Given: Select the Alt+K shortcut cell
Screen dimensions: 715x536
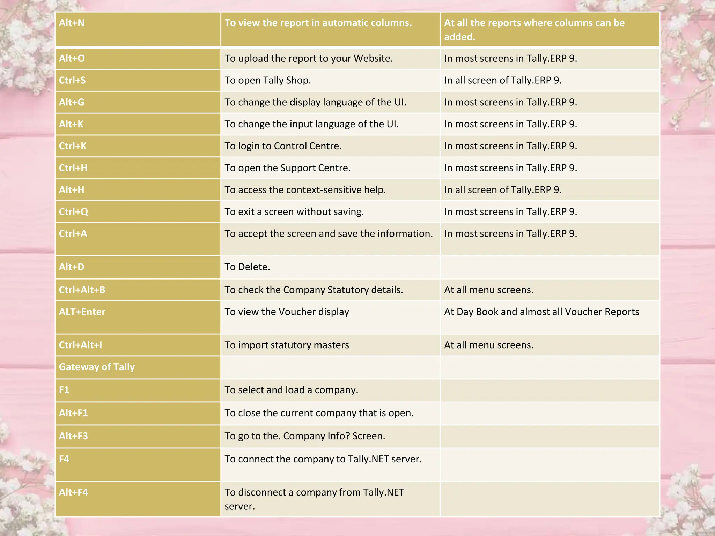Looking at the screenshot, I should [138, 125].
